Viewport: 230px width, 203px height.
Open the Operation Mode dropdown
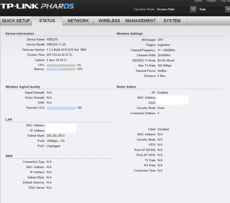[176, 9]
